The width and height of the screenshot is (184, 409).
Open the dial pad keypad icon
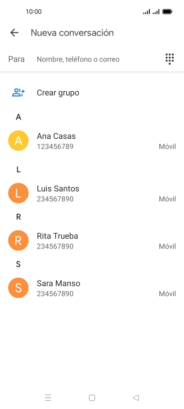tap(170, 59)
